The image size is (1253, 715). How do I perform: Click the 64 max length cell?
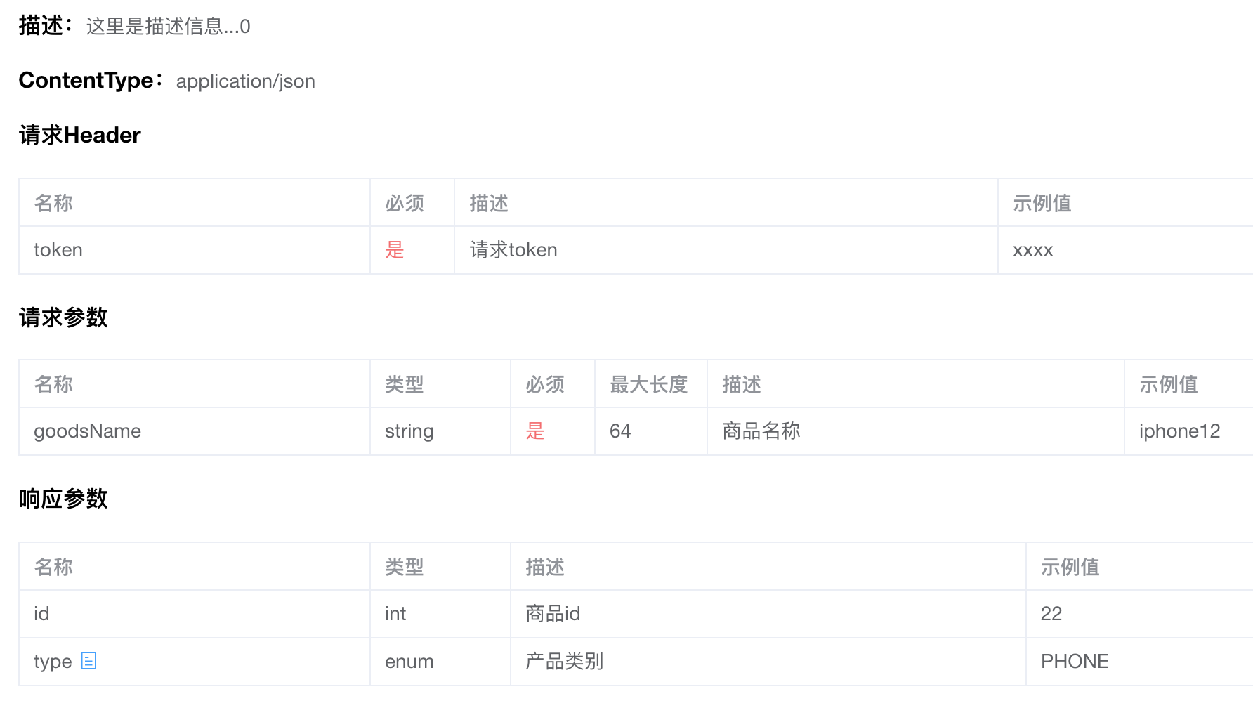pos(651,431)
